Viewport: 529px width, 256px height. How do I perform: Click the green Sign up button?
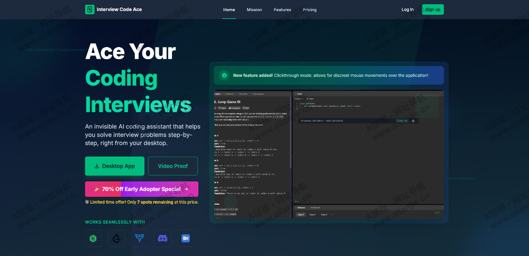[433, 10]
